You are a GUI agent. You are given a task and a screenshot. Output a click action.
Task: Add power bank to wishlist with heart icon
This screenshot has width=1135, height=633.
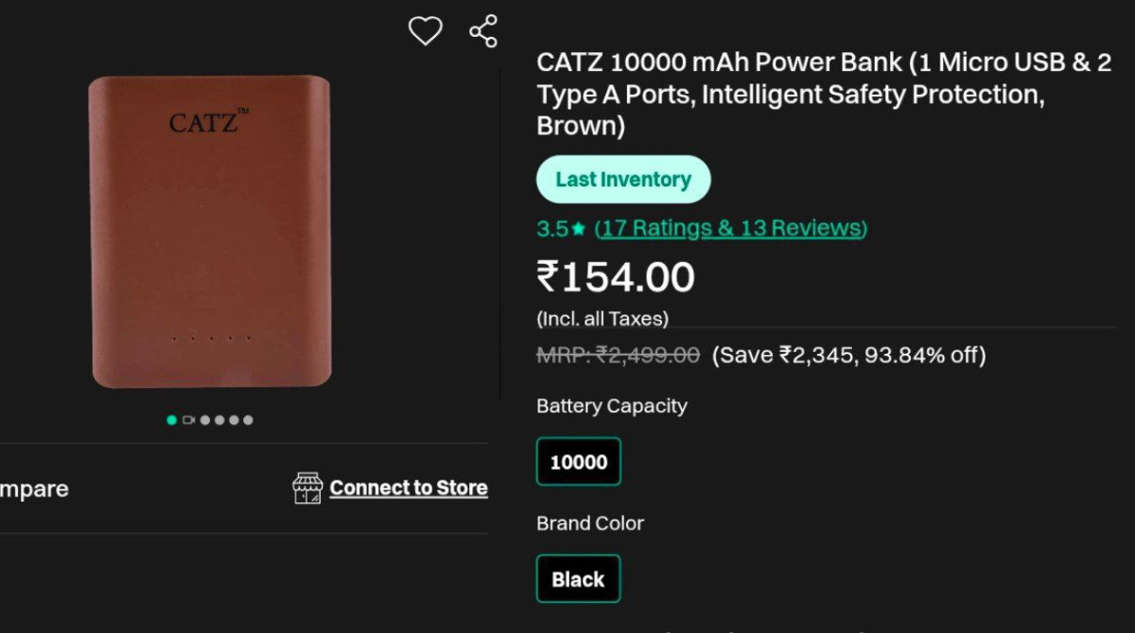point(425,31)
